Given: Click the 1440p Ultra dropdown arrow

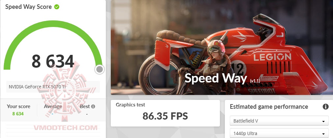Looking at the screenshot, I should (323, 134).
